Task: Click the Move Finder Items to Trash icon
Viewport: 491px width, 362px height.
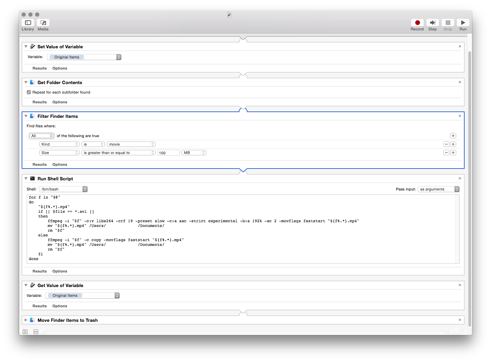Action: tap(32, 320)
